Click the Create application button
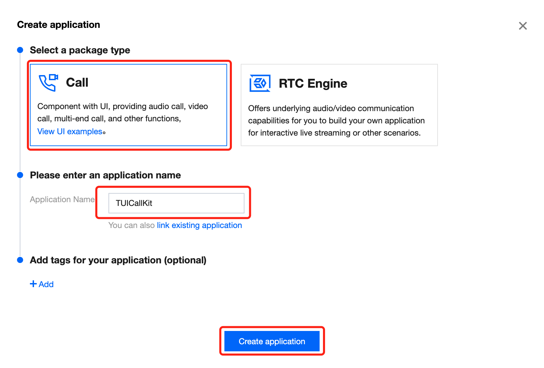Viewport: 544px width, 368px height. tap(272, 341)
